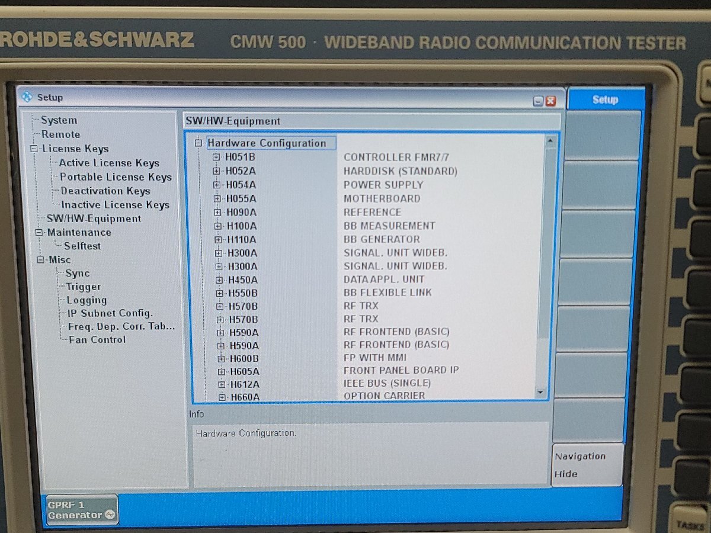711x533 pixels.
Task: Open Active License Keys
Action: click(109, 163)
